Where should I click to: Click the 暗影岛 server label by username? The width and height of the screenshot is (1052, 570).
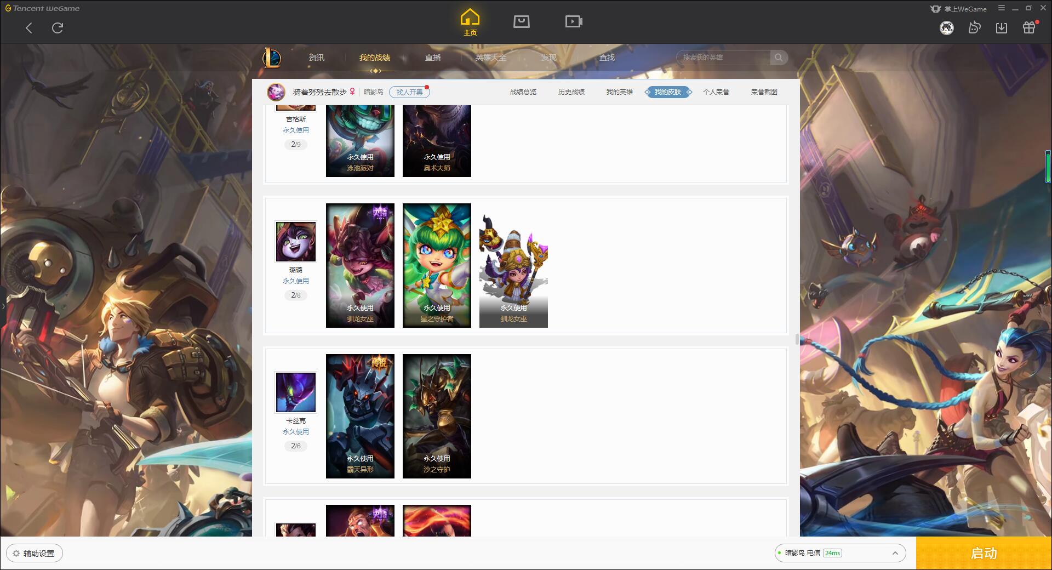pyautogui.click(x=374, y=92)
